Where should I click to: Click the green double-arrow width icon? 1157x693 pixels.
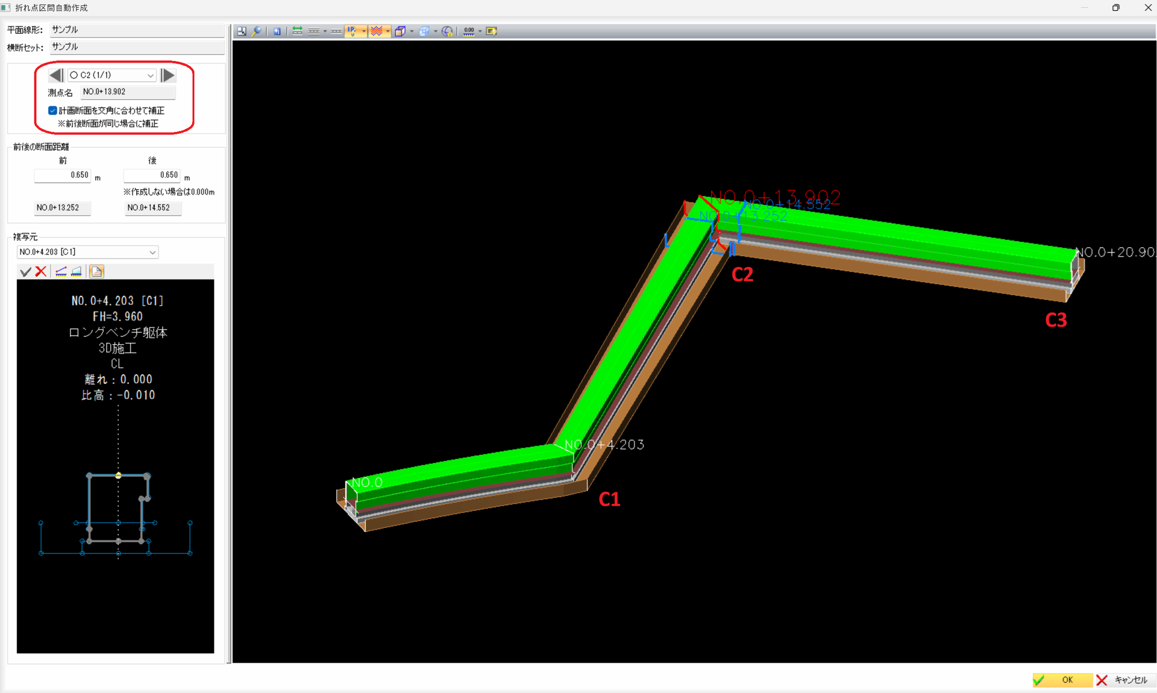[x=298, y=31]
